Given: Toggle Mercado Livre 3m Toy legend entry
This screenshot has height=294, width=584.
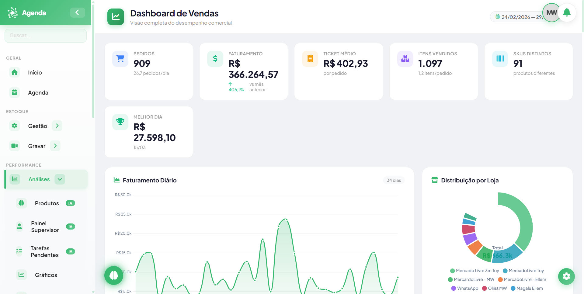Looking at the screenshot, I should pyautogui.click(x=474, y=271).
